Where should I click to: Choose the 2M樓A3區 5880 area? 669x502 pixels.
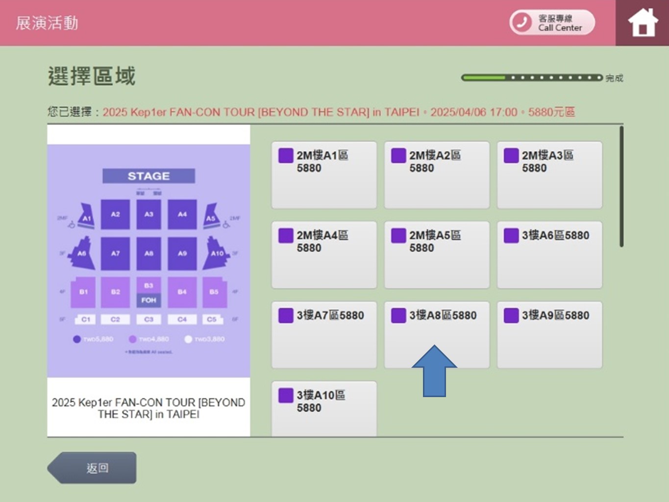[550, 175]
